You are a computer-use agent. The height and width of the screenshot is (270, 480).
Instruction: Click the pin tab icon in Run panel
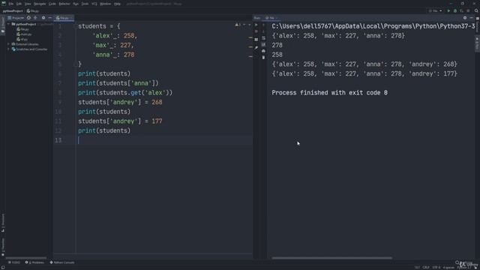tap(256, 47)
